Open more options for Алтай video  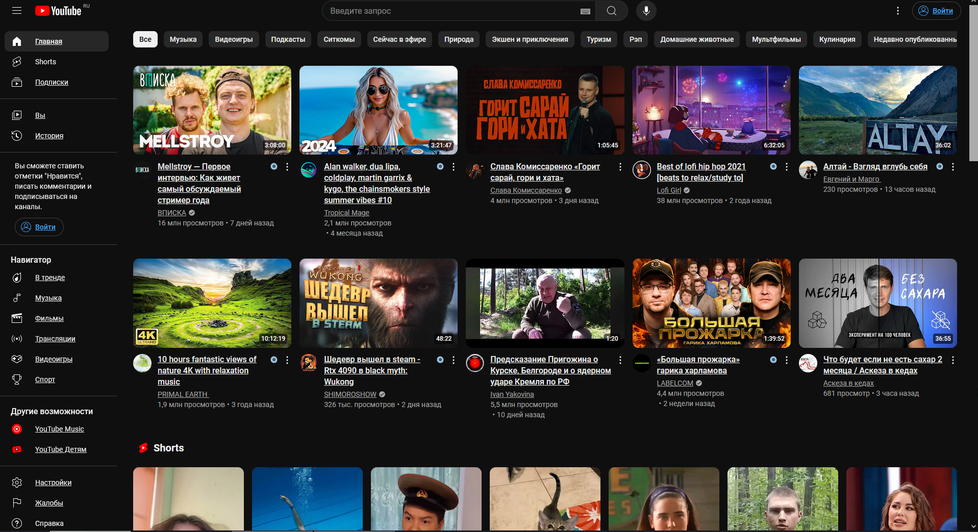(953, 167)
